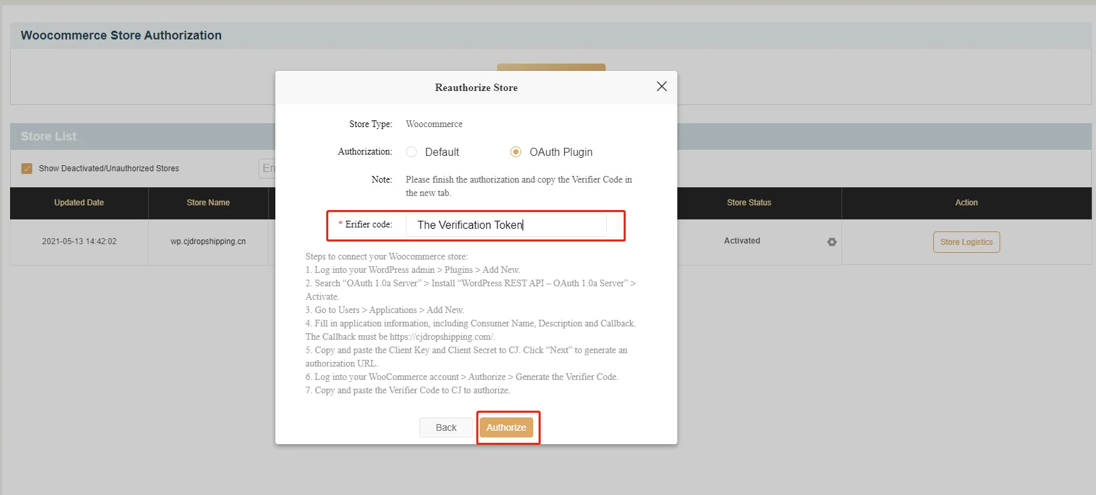Click the orange button behind the dialog
Viewport: 1096px width, 495px height.
pyautogui.click(x=551, y=67)
